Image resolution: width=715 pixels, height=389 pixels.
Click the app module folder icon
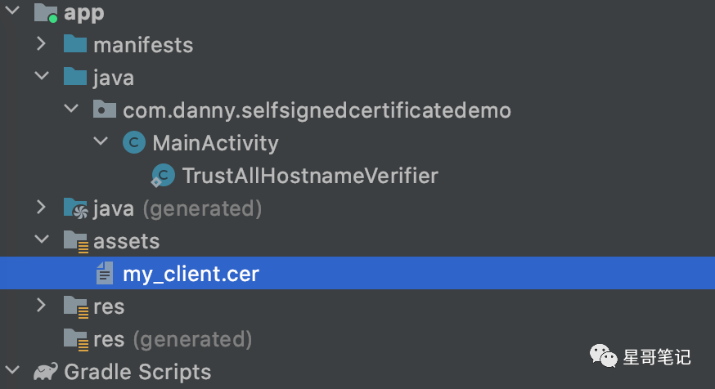point(46,13)
